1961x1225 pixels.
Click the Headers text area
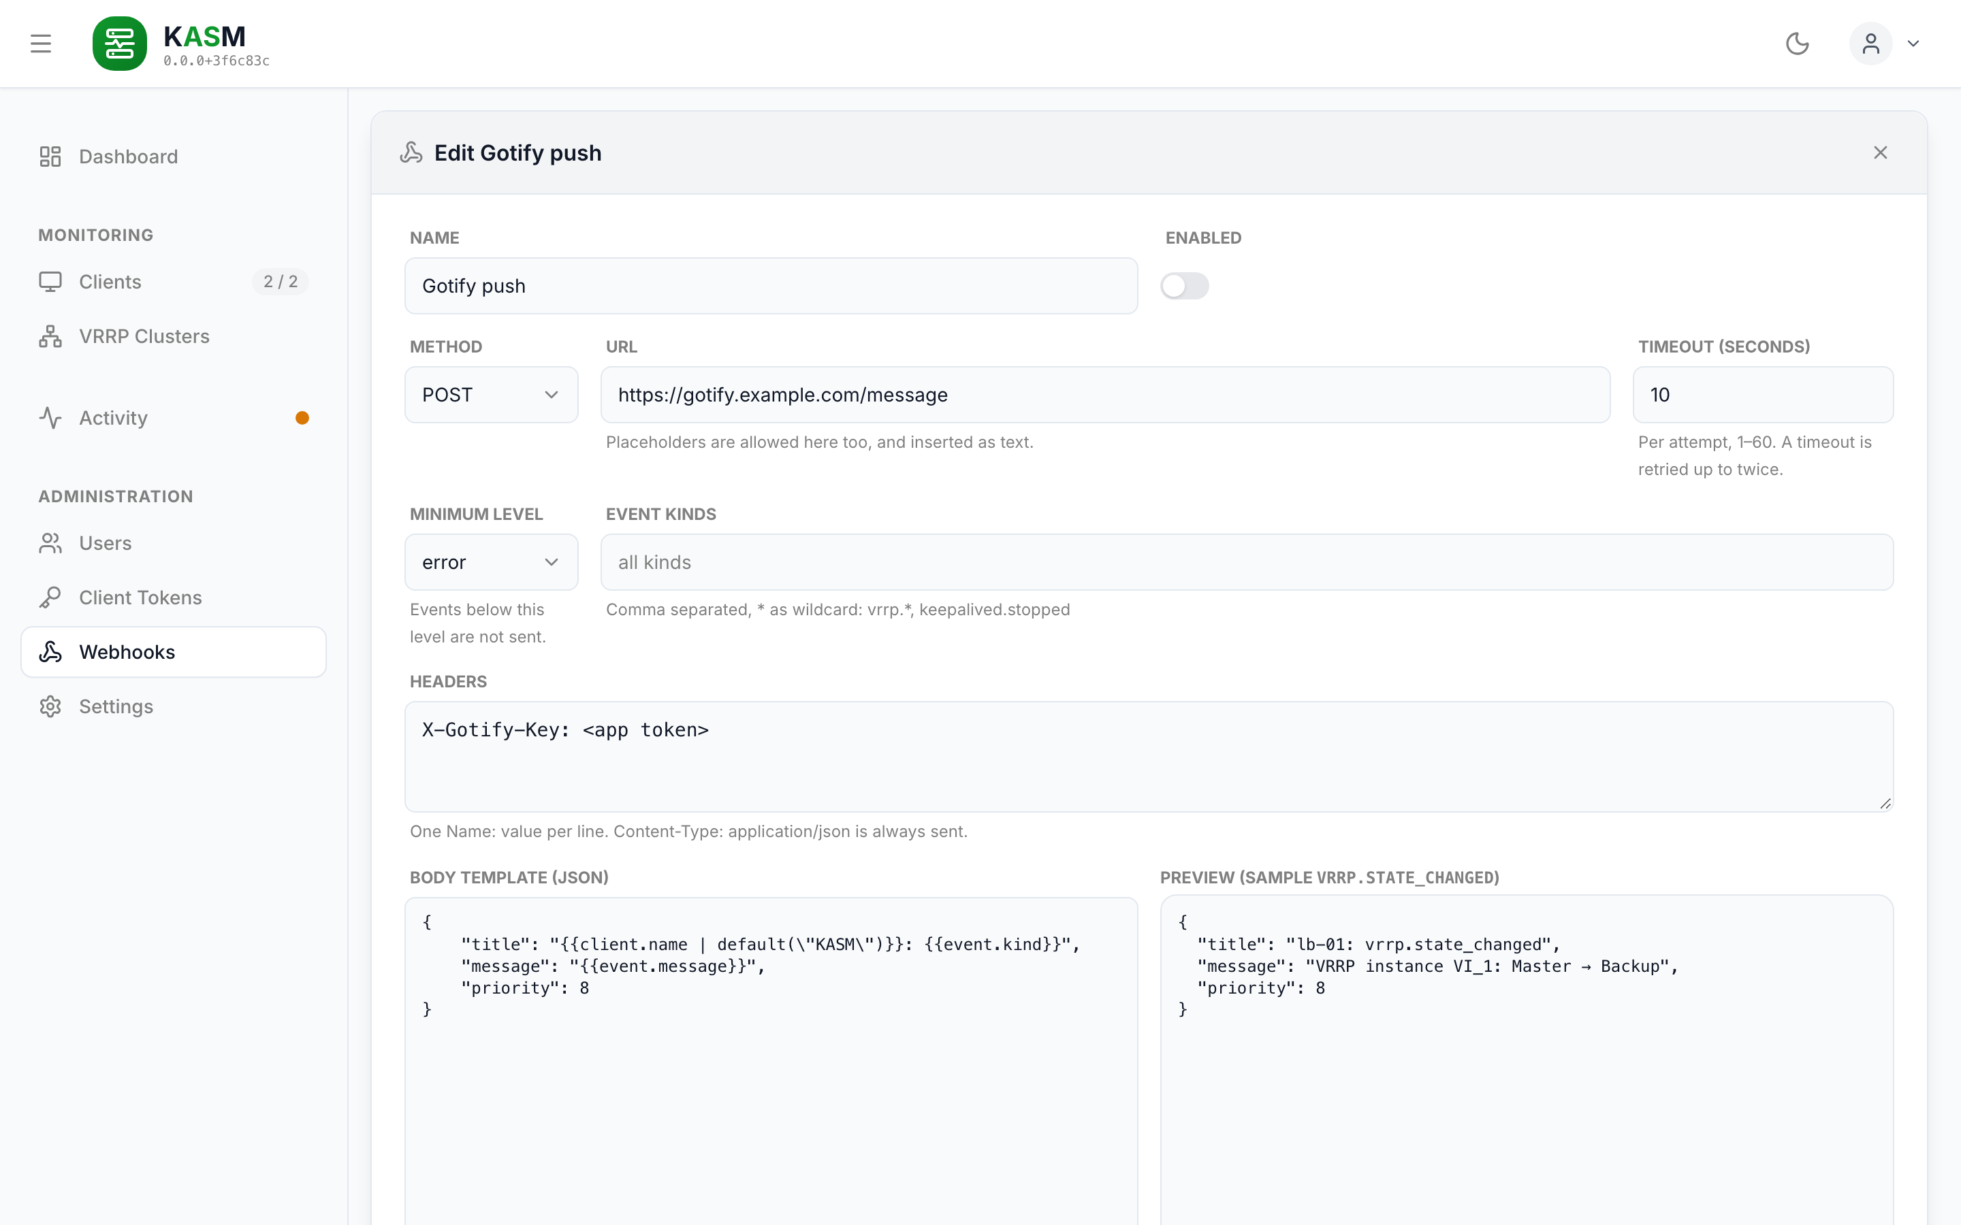1149,757
